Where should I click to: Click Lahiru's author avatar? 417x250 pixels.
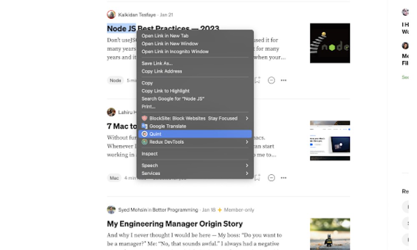coord(111,112)
